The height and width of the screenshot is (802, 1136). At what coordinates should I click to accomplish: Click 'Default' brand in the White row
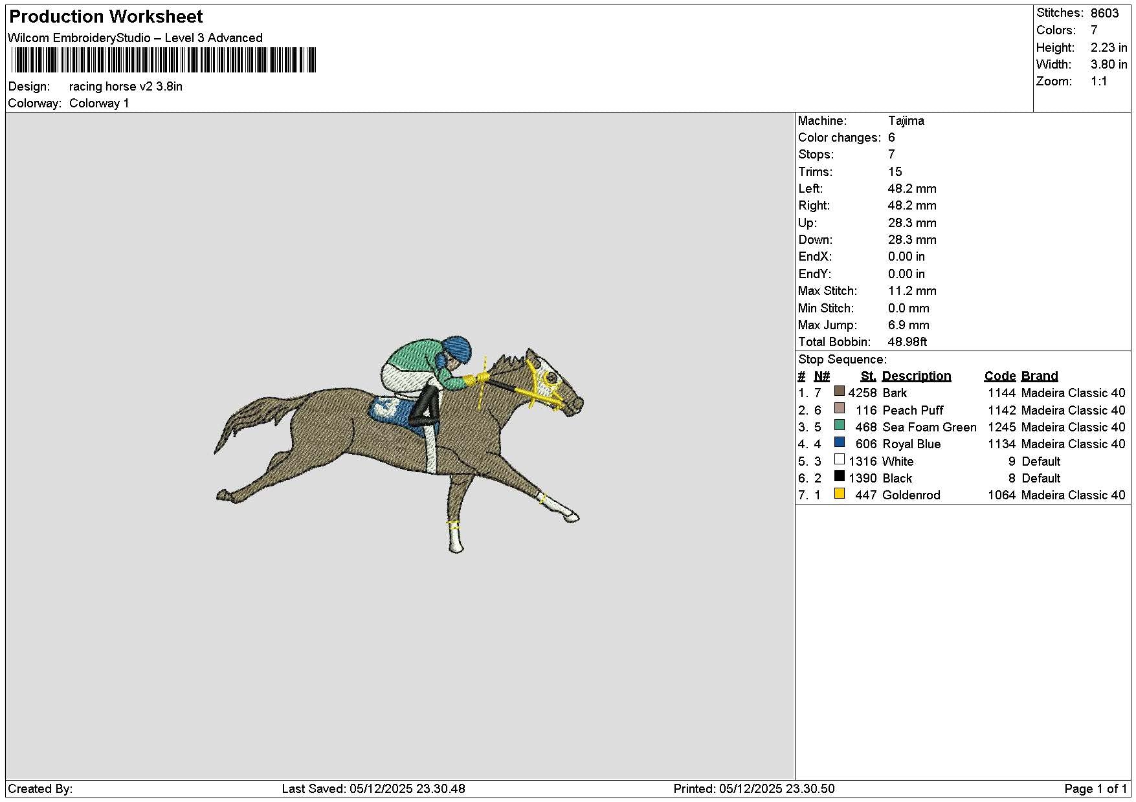coord(1041,461)
